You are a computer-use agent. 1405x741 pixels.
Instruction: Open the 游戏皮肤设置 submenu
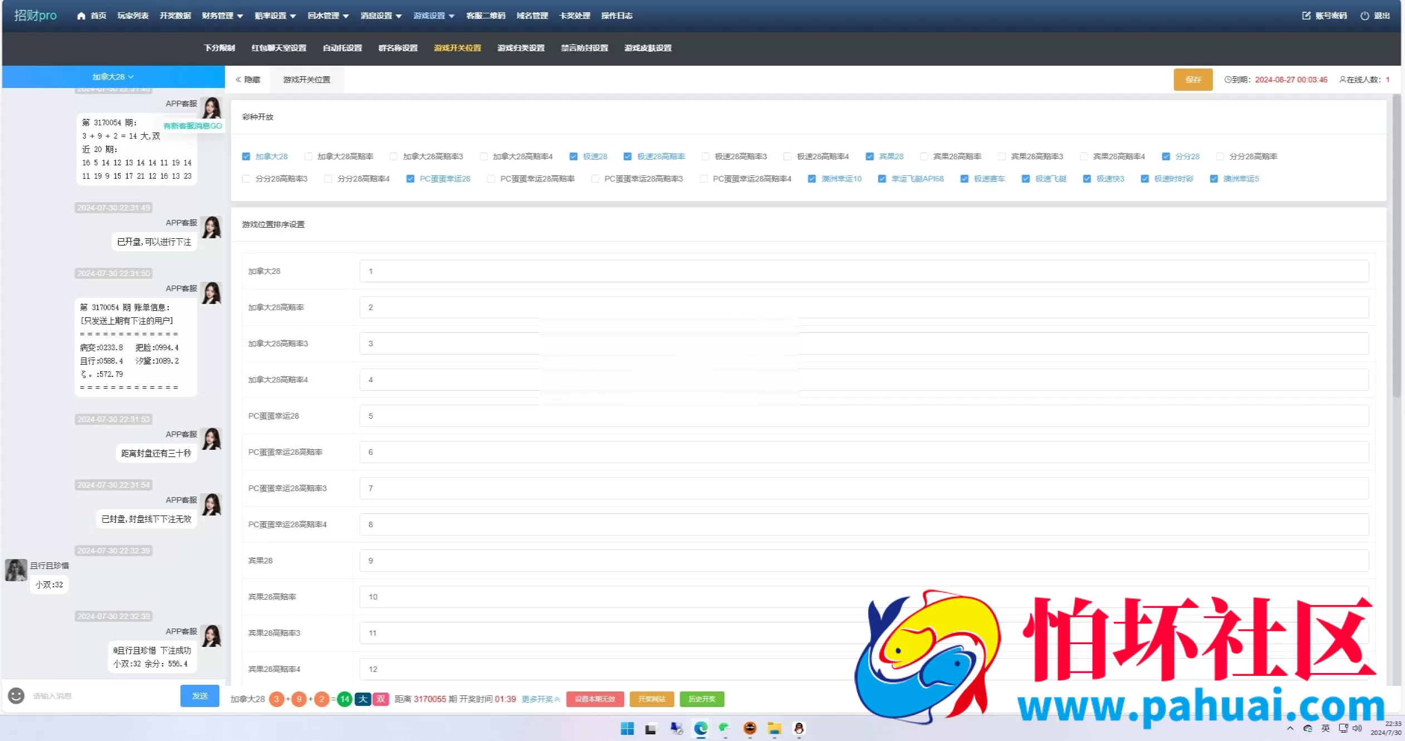648,48
